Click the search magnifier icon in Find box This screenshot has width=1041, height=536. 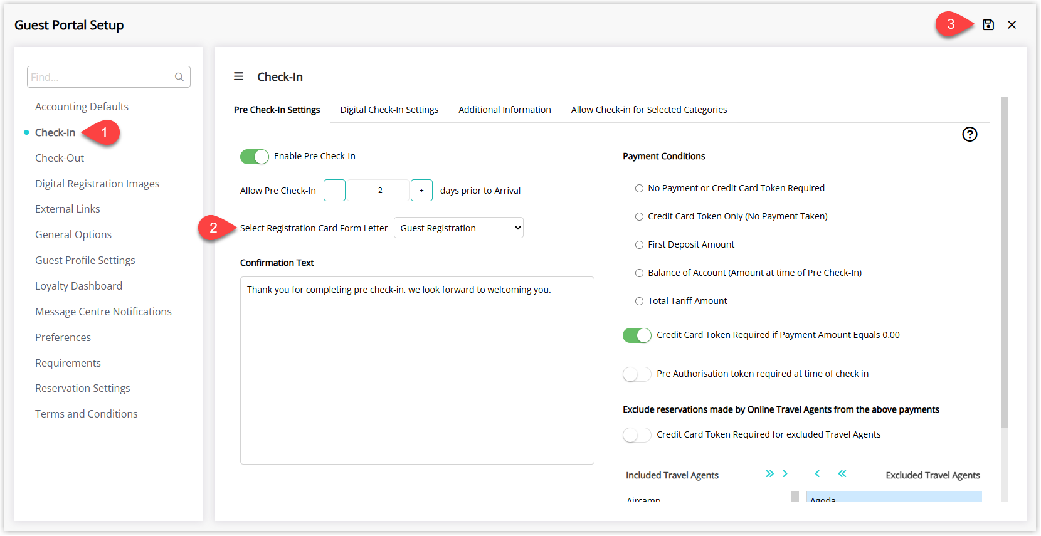pos(179,77)
